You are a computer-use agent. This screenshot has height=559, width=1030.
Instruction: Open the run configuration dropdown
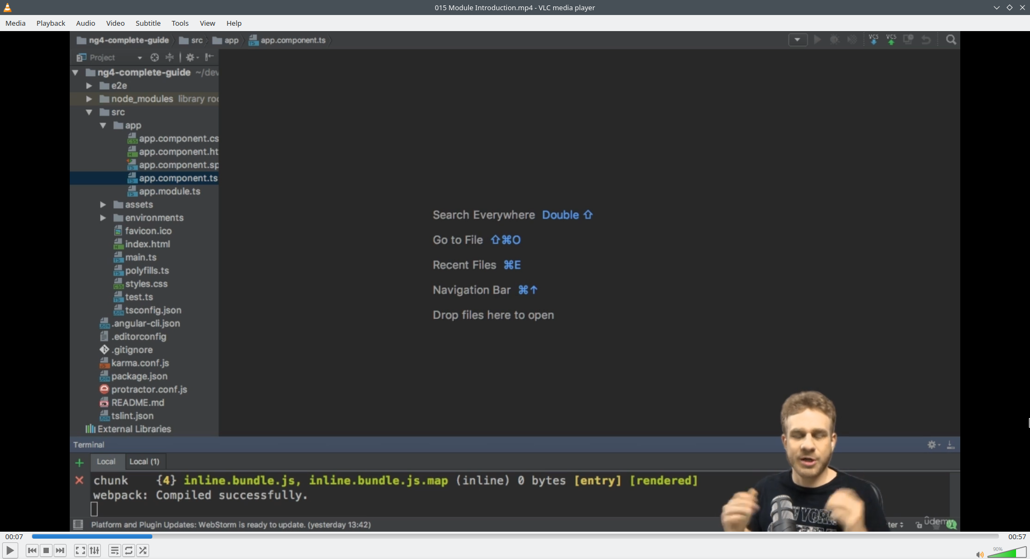(x=798, y=40)
